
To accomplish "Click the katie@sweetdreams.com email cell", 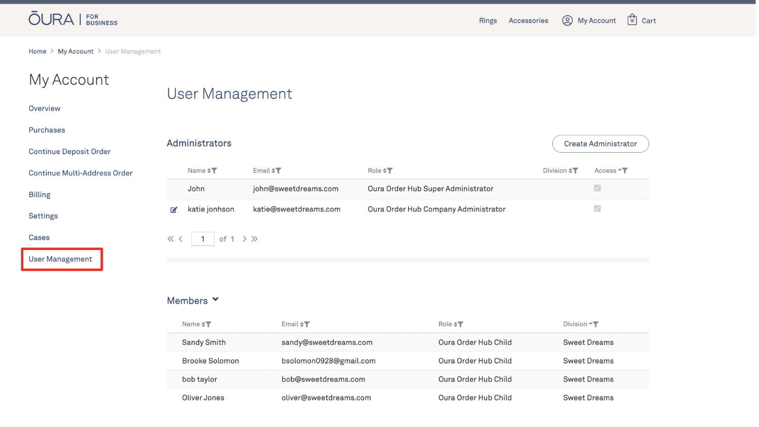I will tap(297, 209).
